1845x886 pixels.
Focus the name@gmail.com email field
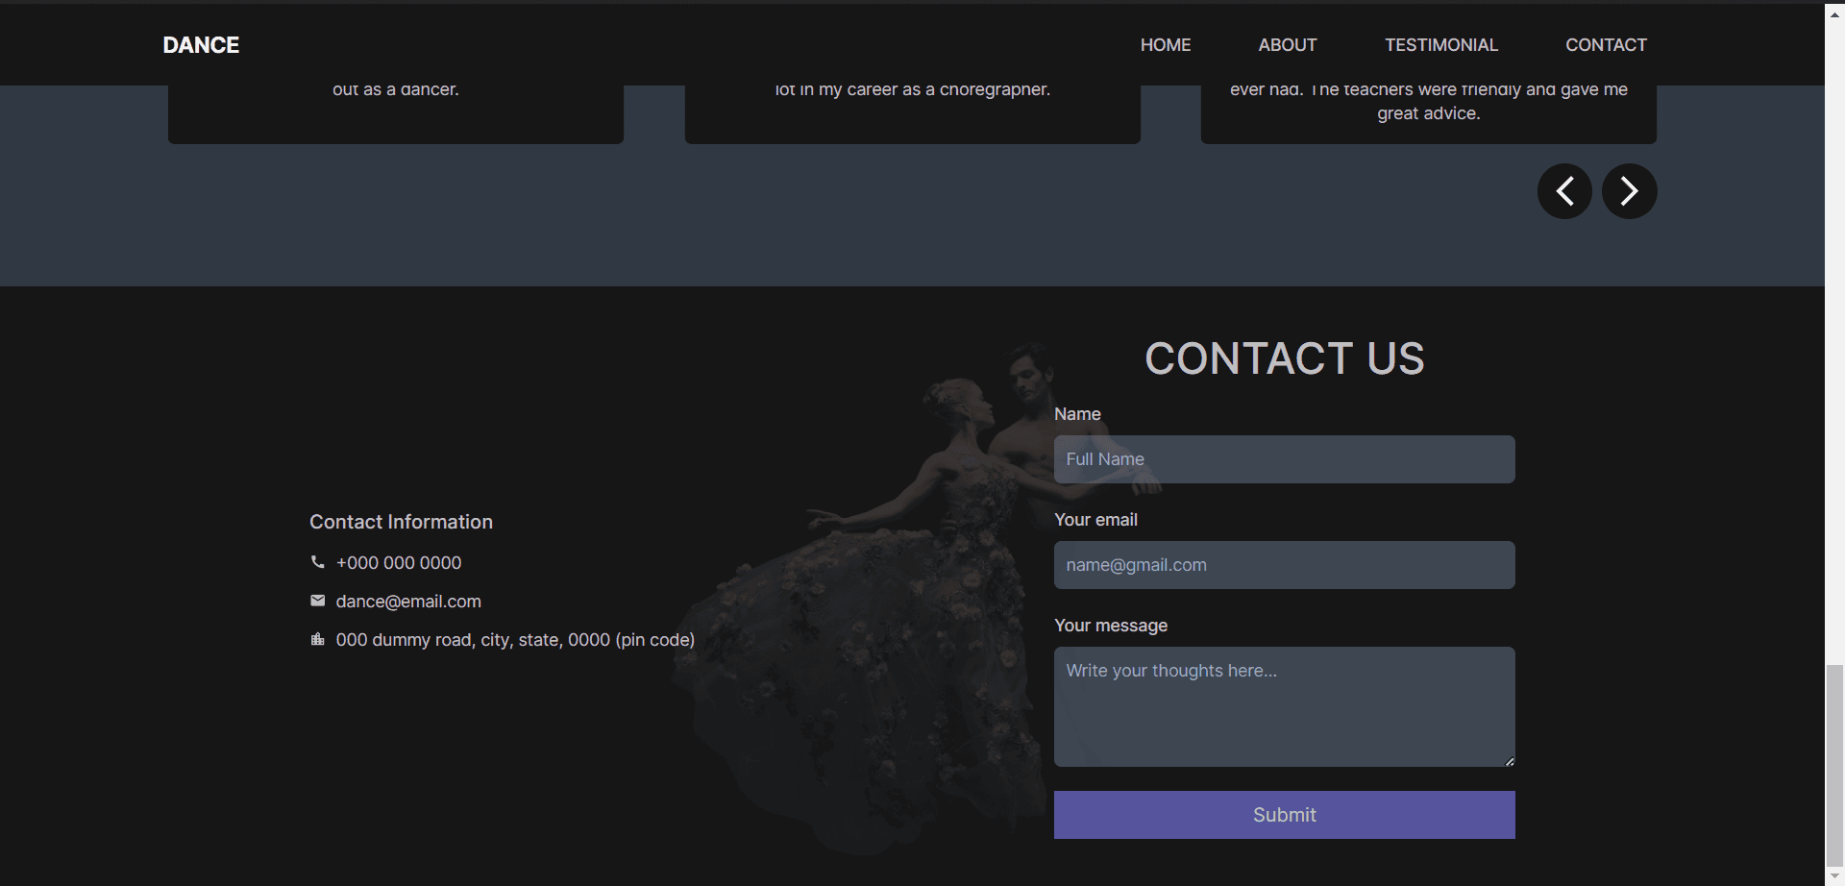click(1285, 565)
